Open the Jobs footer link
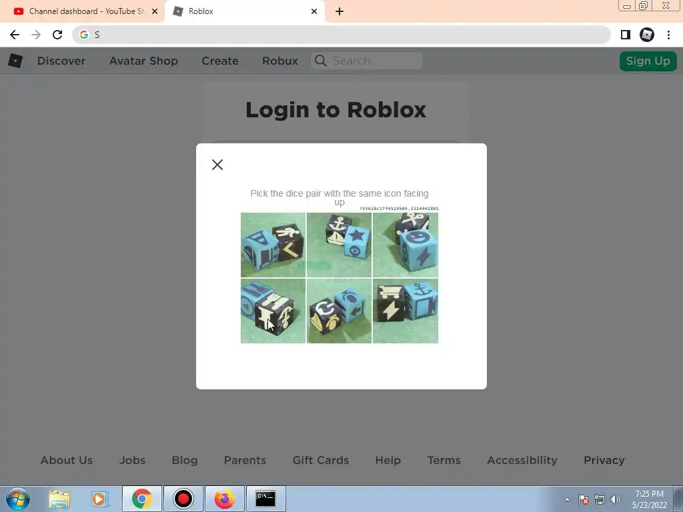 tap(133, 460)
